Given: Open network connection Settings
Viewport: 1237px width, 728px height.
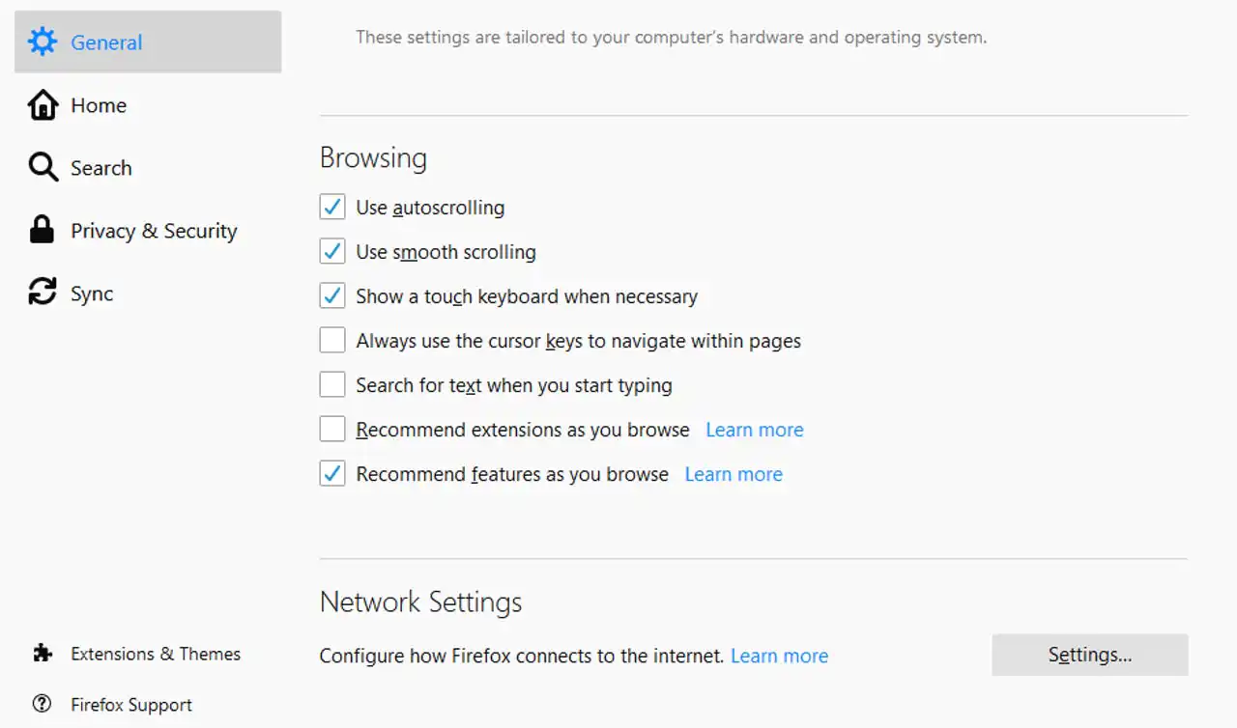Looking at the screenshot, I should (x=1089, y=655).
